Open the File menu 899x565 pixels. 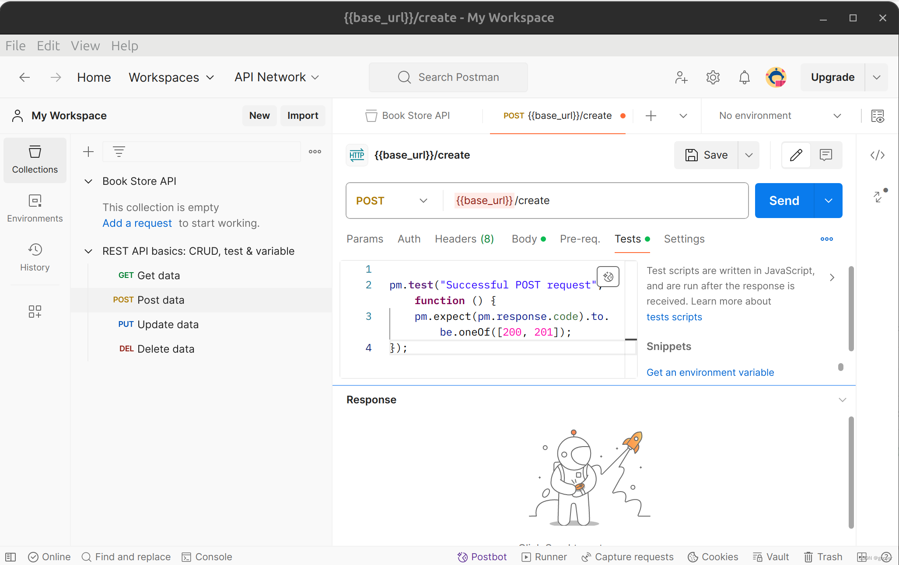16,46
